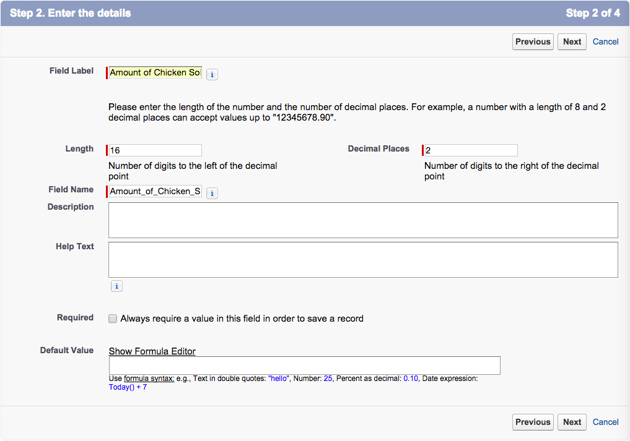The height and width of the screenshot is (441, 630).
Task: Click the top Previous button
Action: 533,41
